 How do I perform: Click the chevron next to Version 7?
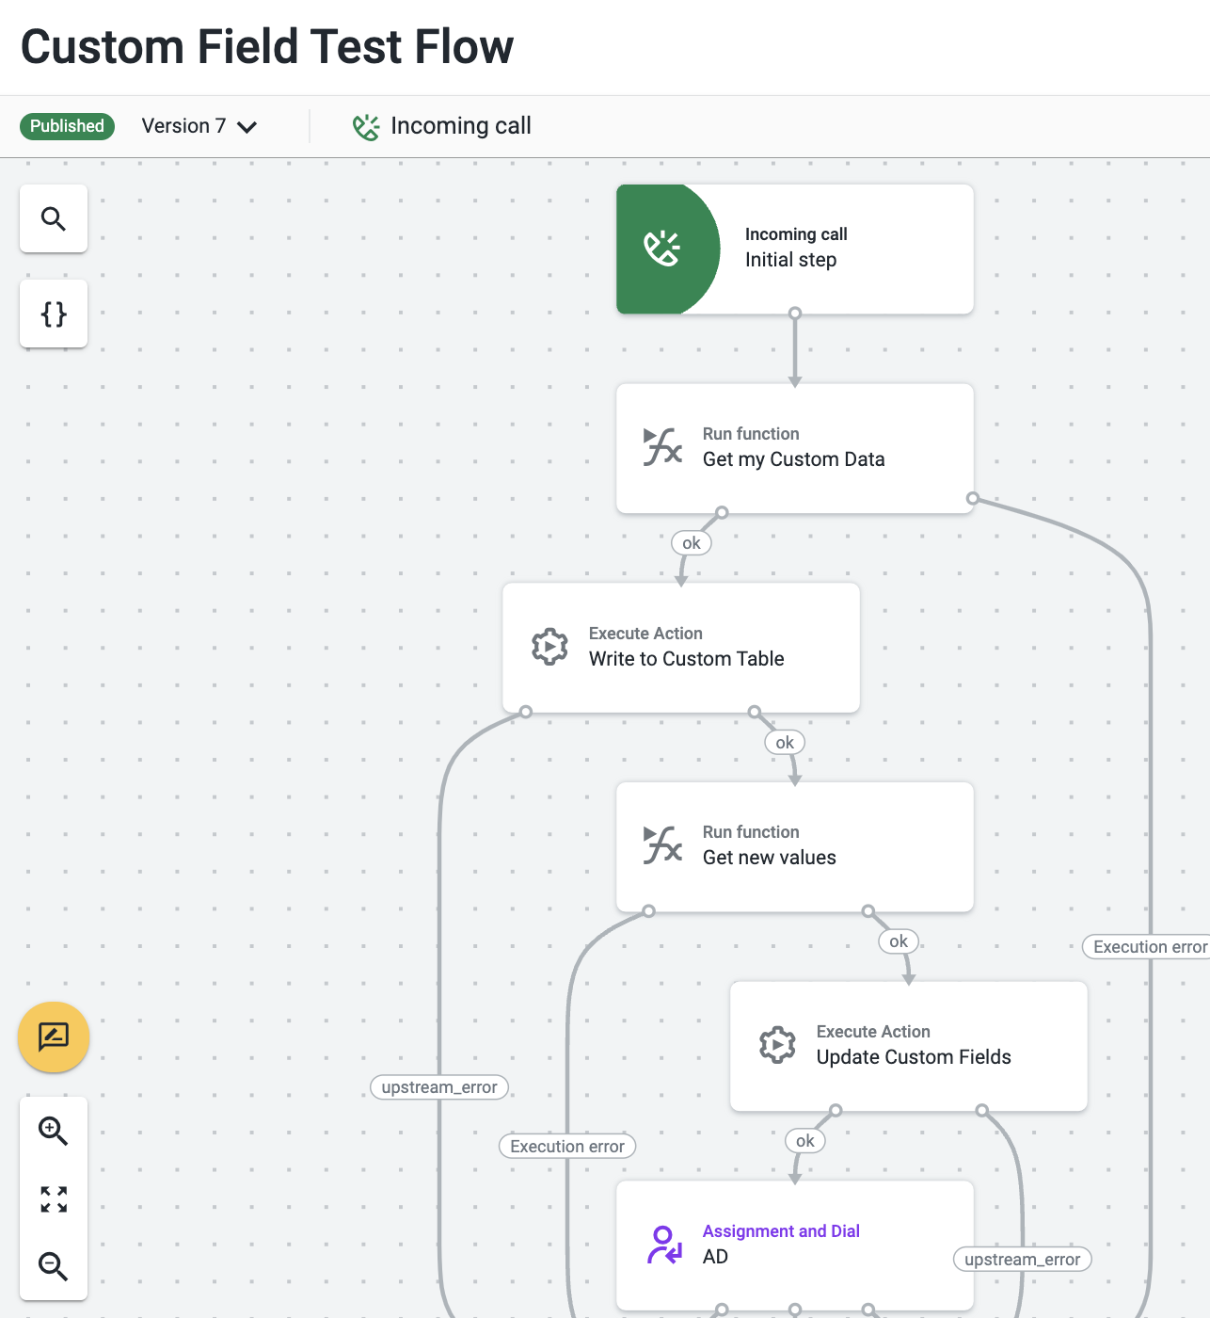coord(247,127)
